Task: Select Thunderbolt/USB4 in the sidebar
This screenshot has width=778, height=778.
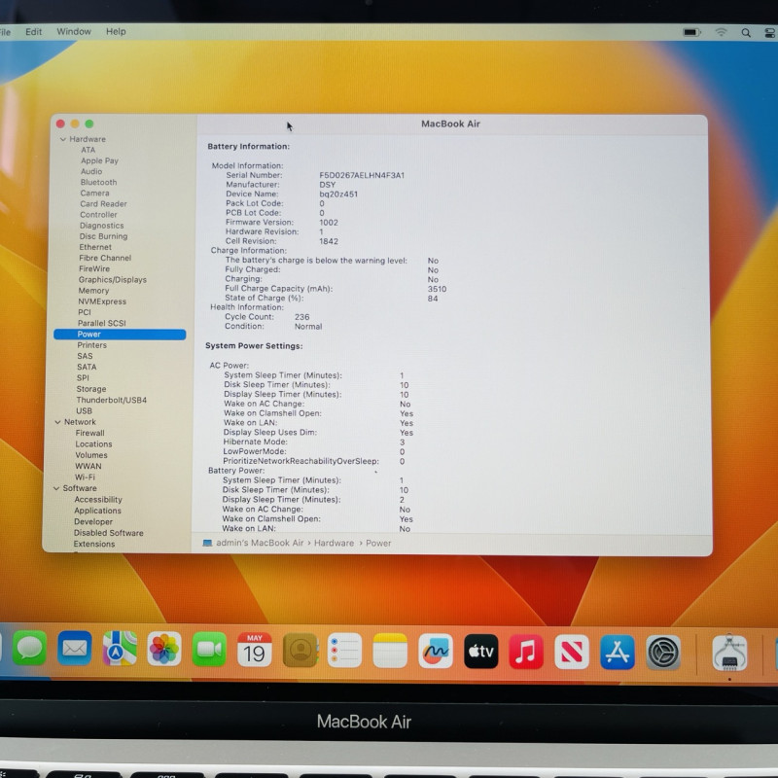Action: click(112, 400)
